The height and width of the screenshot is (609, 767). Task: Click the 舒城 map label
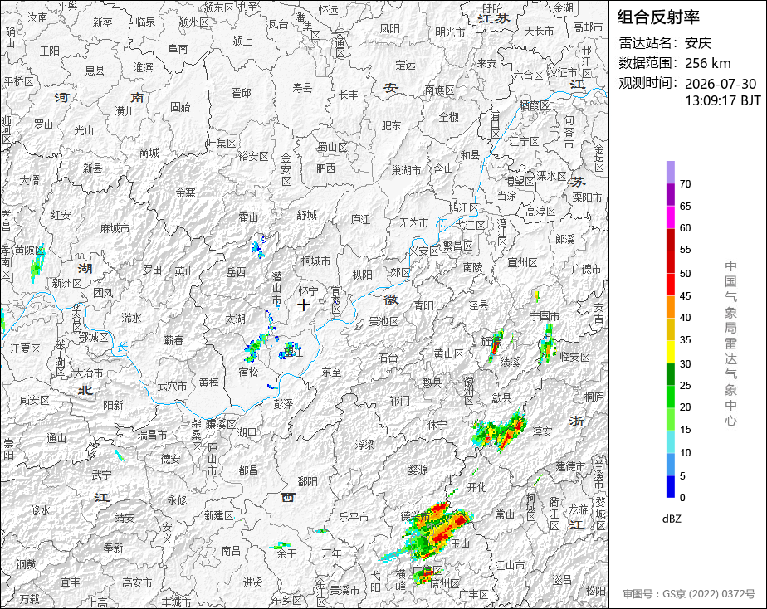coord(306,215)
